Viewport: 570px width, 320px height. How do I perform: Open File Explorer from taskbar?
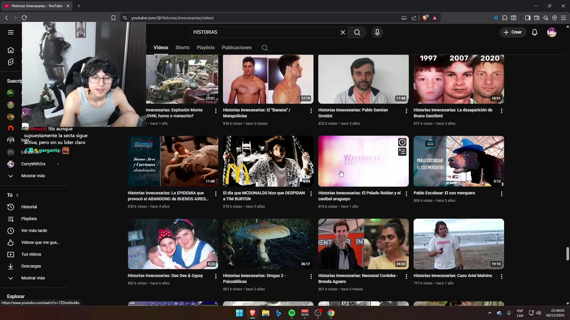pyautogui.click(x=265, y=313)
